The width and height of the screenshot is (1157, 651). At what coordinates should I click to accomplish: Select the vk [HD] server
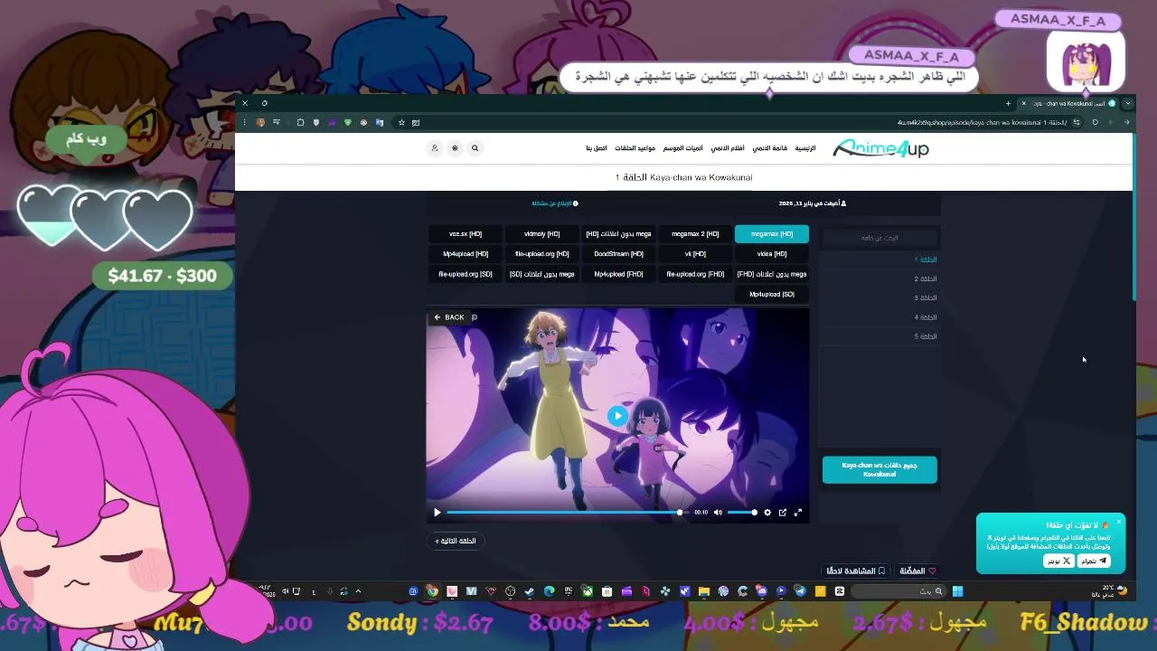(695, 254)
